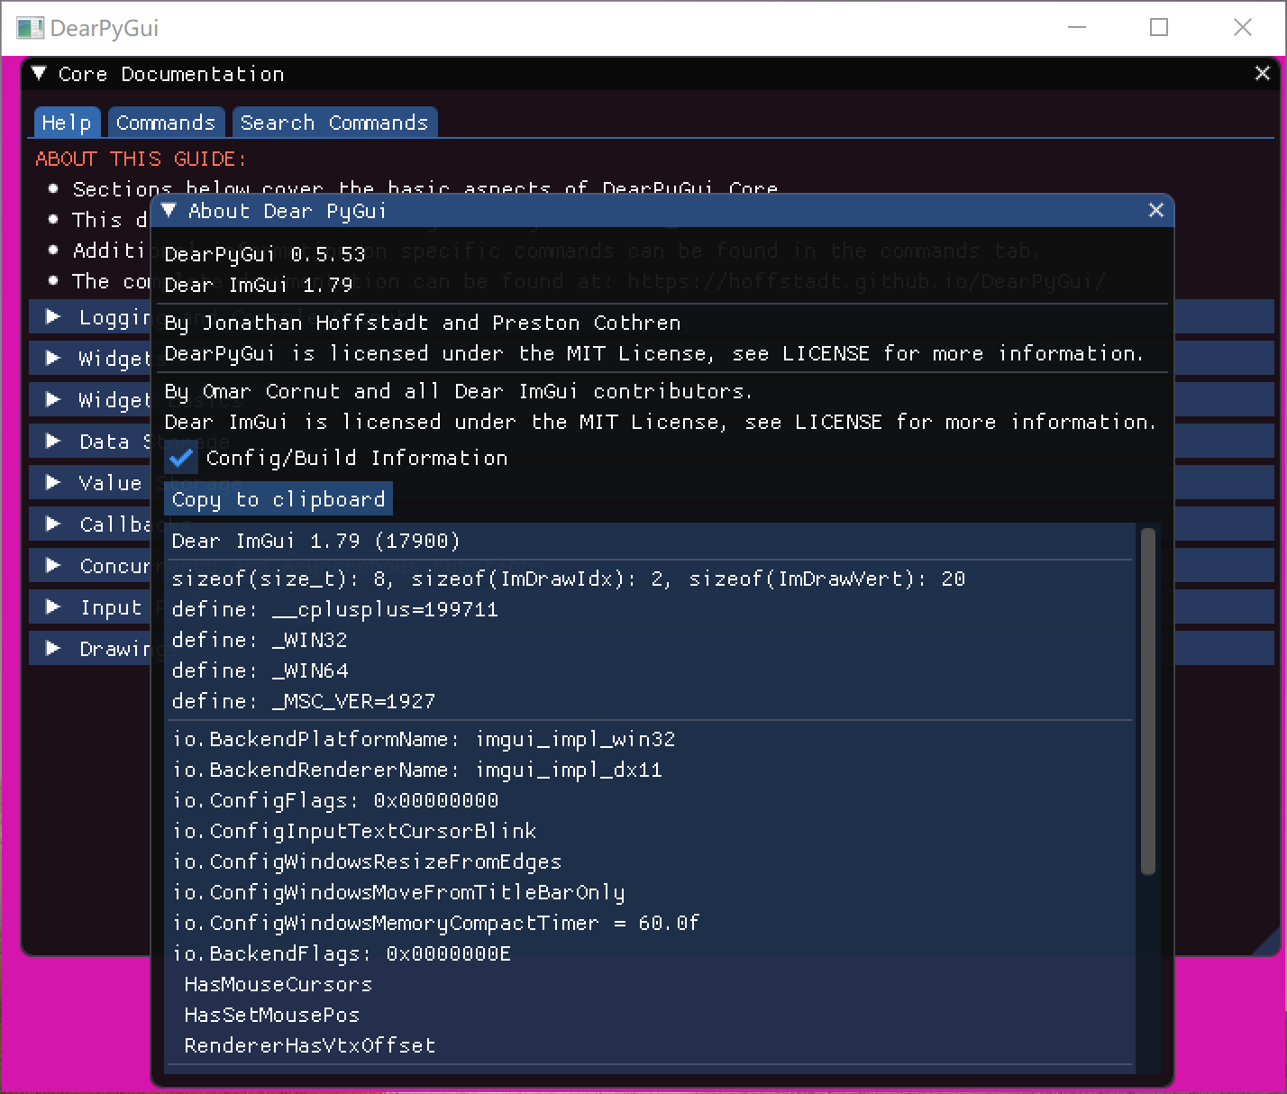The width and height of the screenshot is (1287, 1094).
Task: Click 'io.BackendFlags: 0x0000000E' line
Action: coord(342,953)
